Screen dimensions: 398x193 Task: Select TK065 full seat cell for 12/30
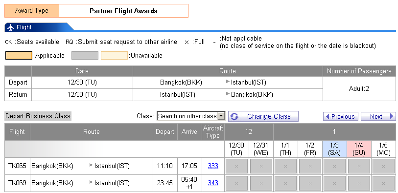click(x=236, y=166)
